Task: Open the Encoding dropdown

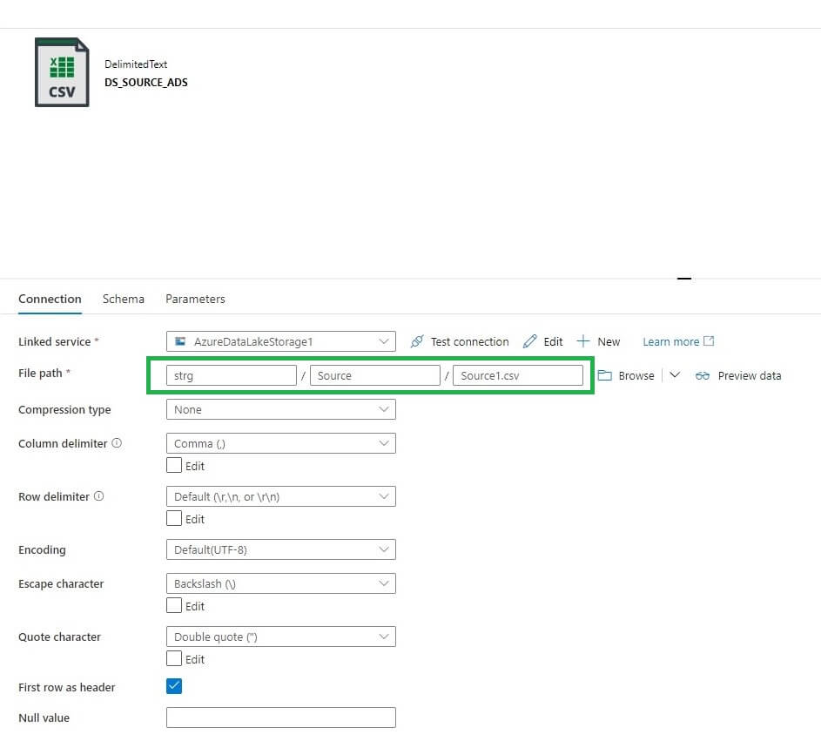Action: click(280, 549)
